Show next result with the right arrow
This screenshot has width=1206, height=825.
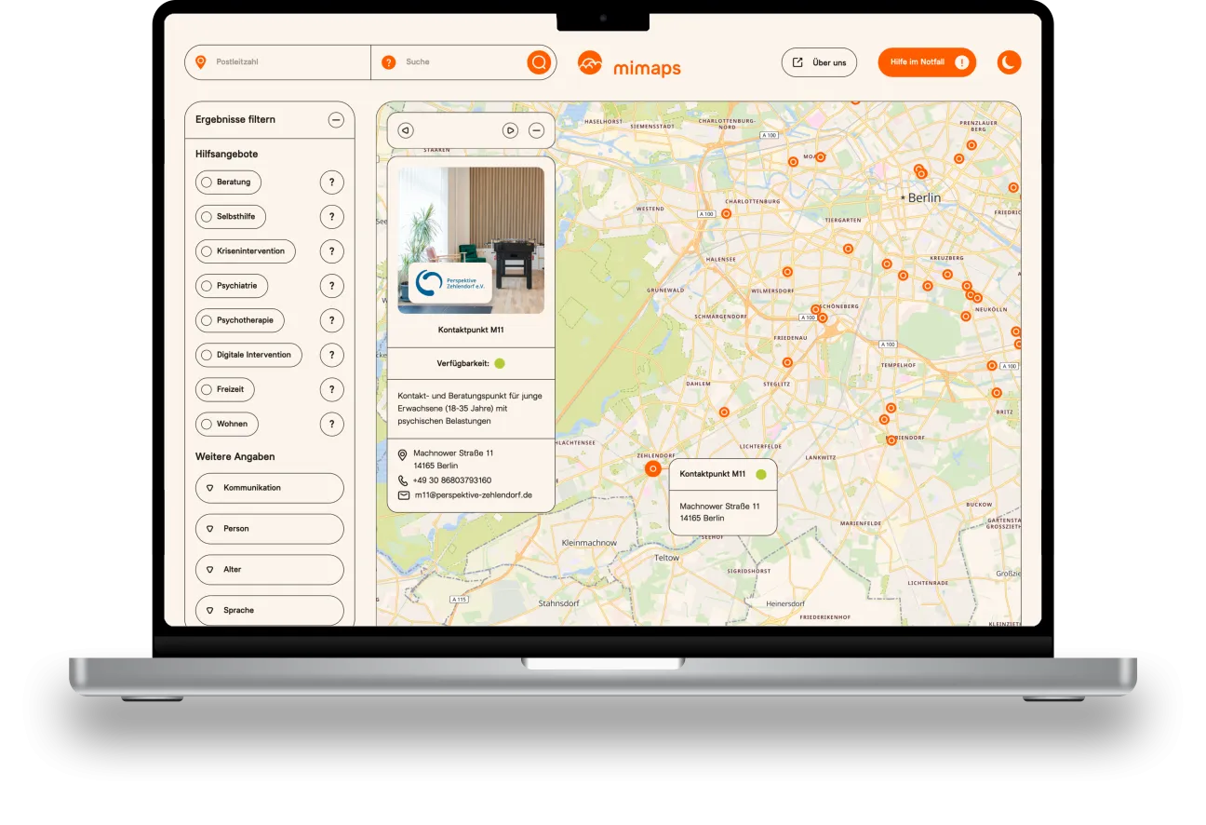(x=510, y=130)
